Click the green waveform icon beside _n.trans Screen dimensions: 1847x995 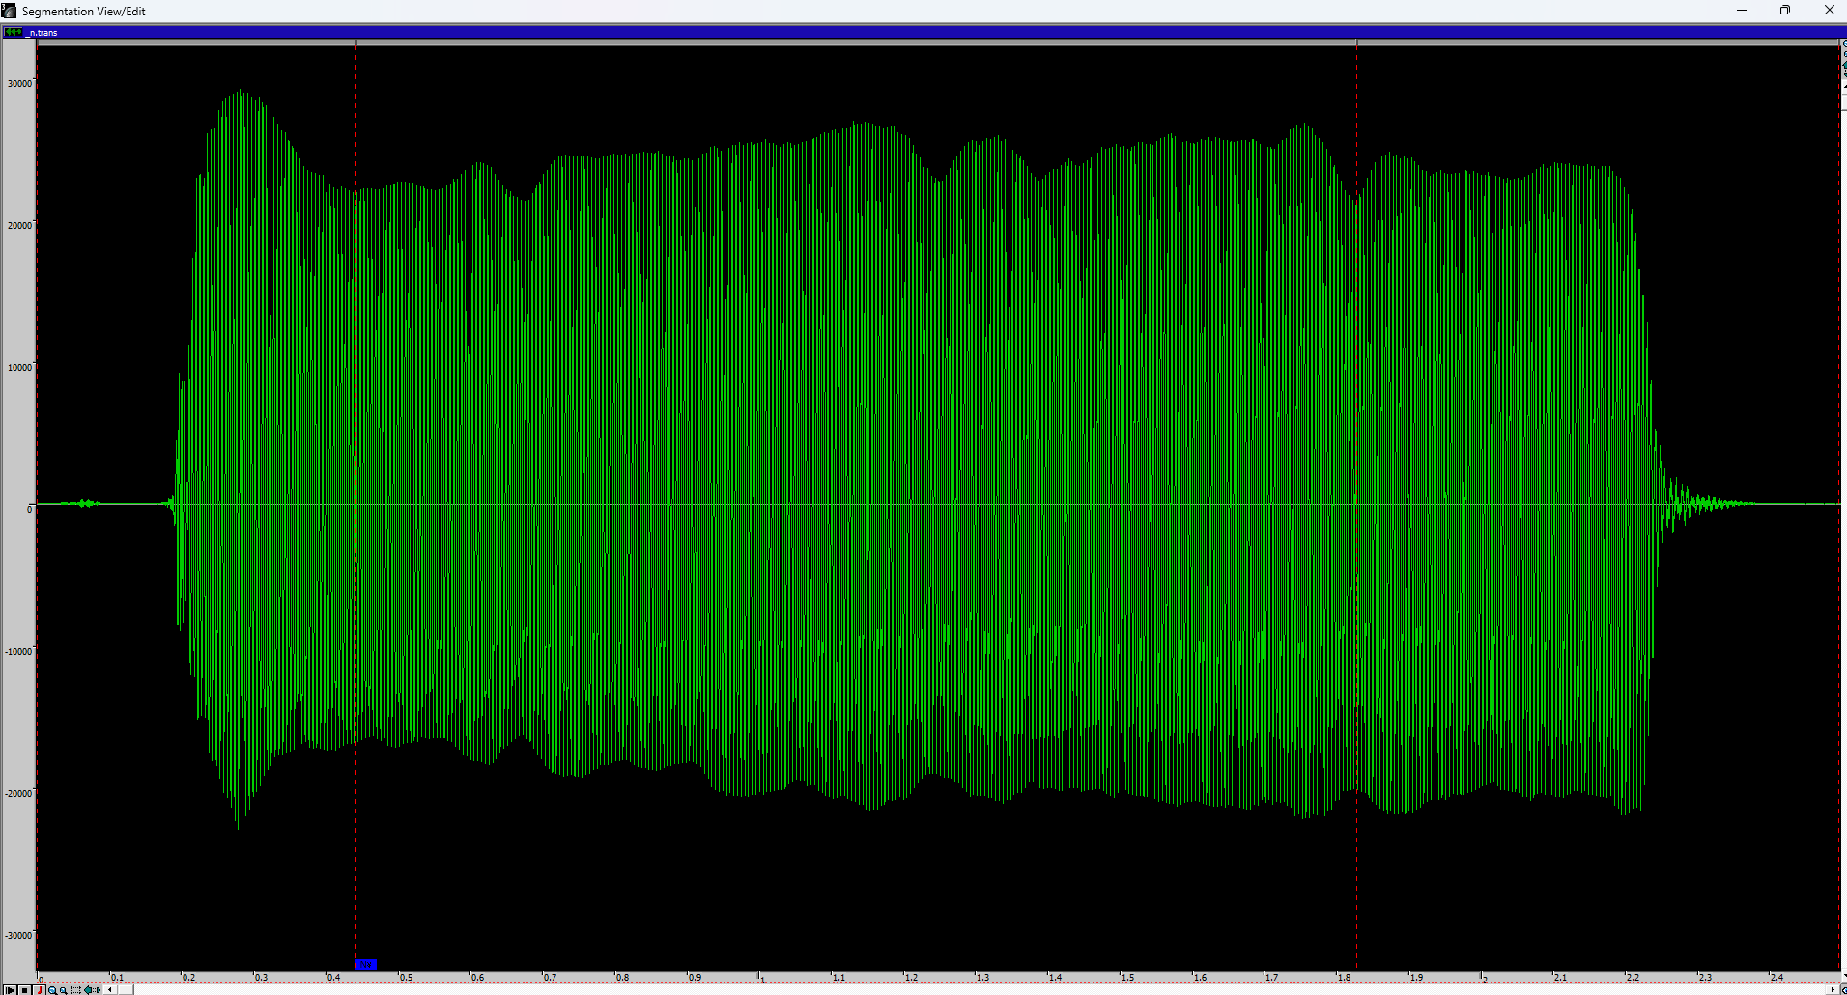coord(13,32)
